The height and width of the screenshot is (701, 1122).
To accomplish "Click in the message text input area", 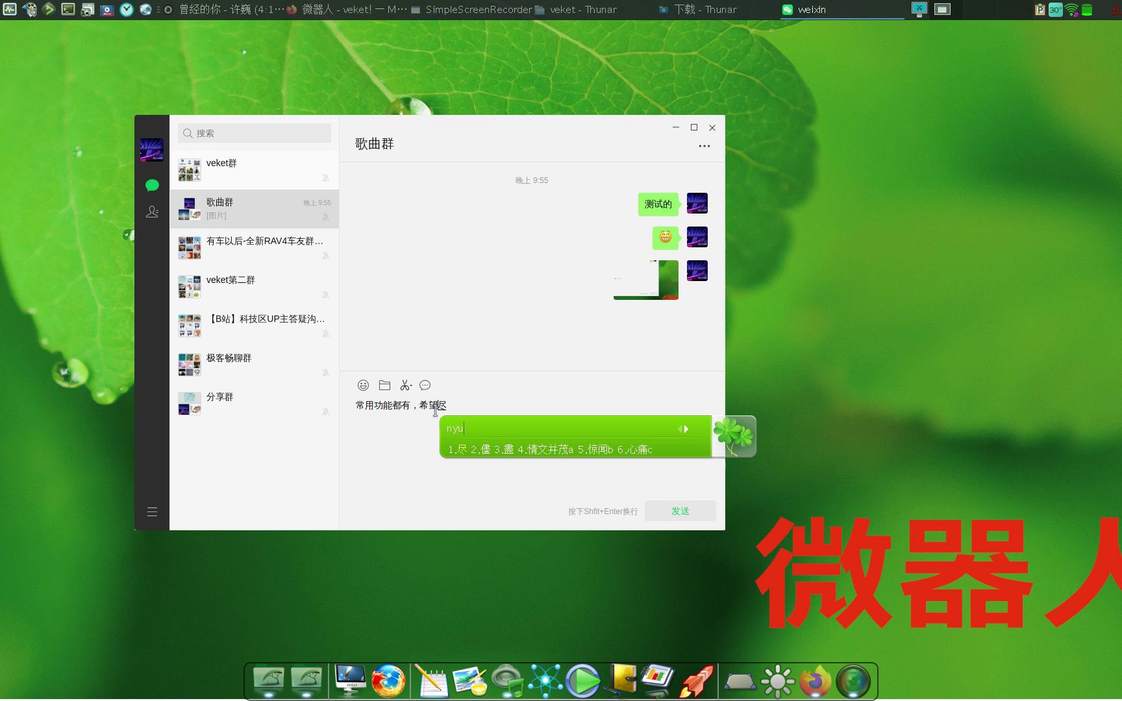I will pyautogui.click(x=532, y=448).
